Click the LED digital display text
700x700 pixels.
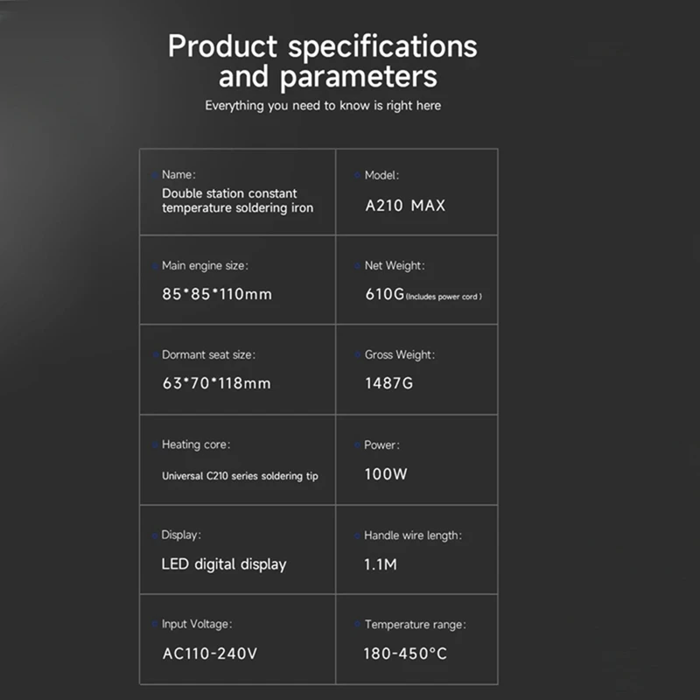(224, 564)
